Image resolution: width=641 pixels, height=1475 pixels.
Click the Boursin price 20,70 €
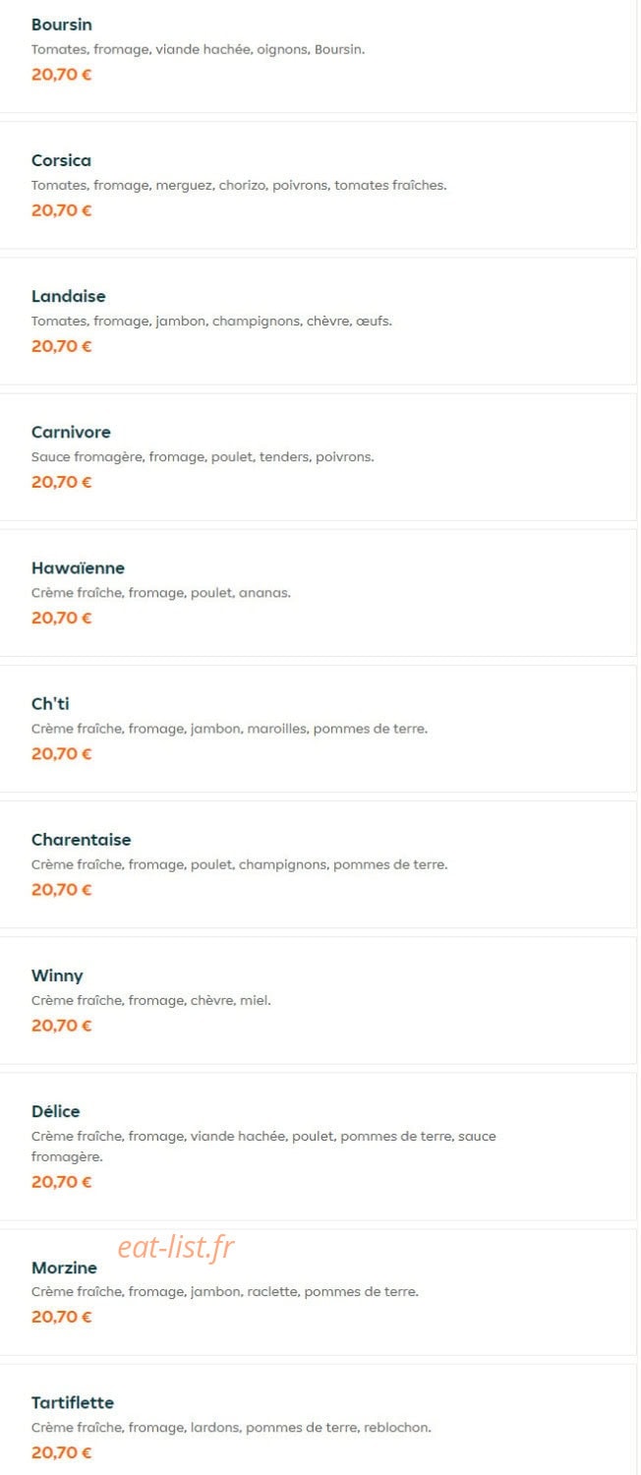[x=61, y=74]
